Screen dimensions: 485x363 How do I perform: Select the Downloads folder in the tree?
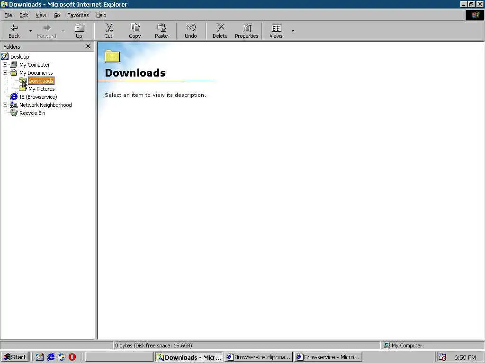[41, 81]
